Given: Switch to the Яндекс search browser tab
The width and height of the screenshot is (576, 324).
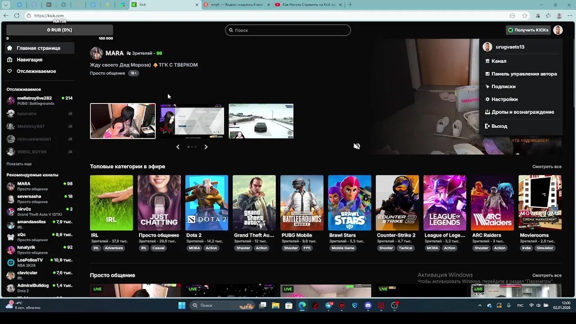Looking at the screenshot, I should click(237, 4).
